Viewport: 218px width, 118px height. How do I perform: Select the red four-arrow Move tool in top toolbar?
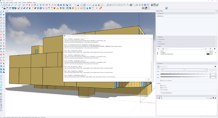29,5
